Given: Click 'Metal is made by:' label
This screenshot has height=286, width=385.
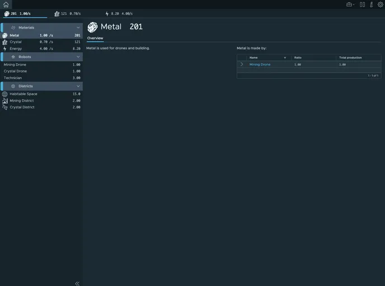Looking at the screenshot, I should [251, 48].
